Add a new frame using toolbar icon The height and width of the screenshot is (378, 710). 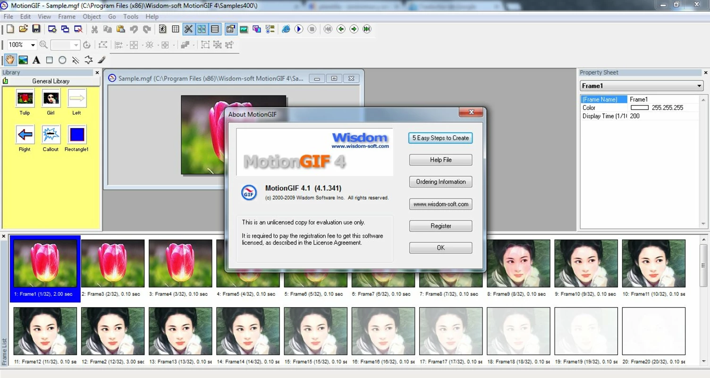tap(52, 29)
